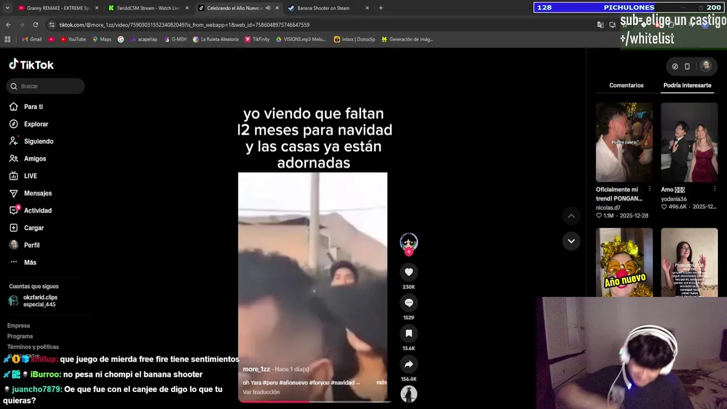727x409 pixels.
Task: Follow creator via avatar plus badge
Action: (408, 252)
